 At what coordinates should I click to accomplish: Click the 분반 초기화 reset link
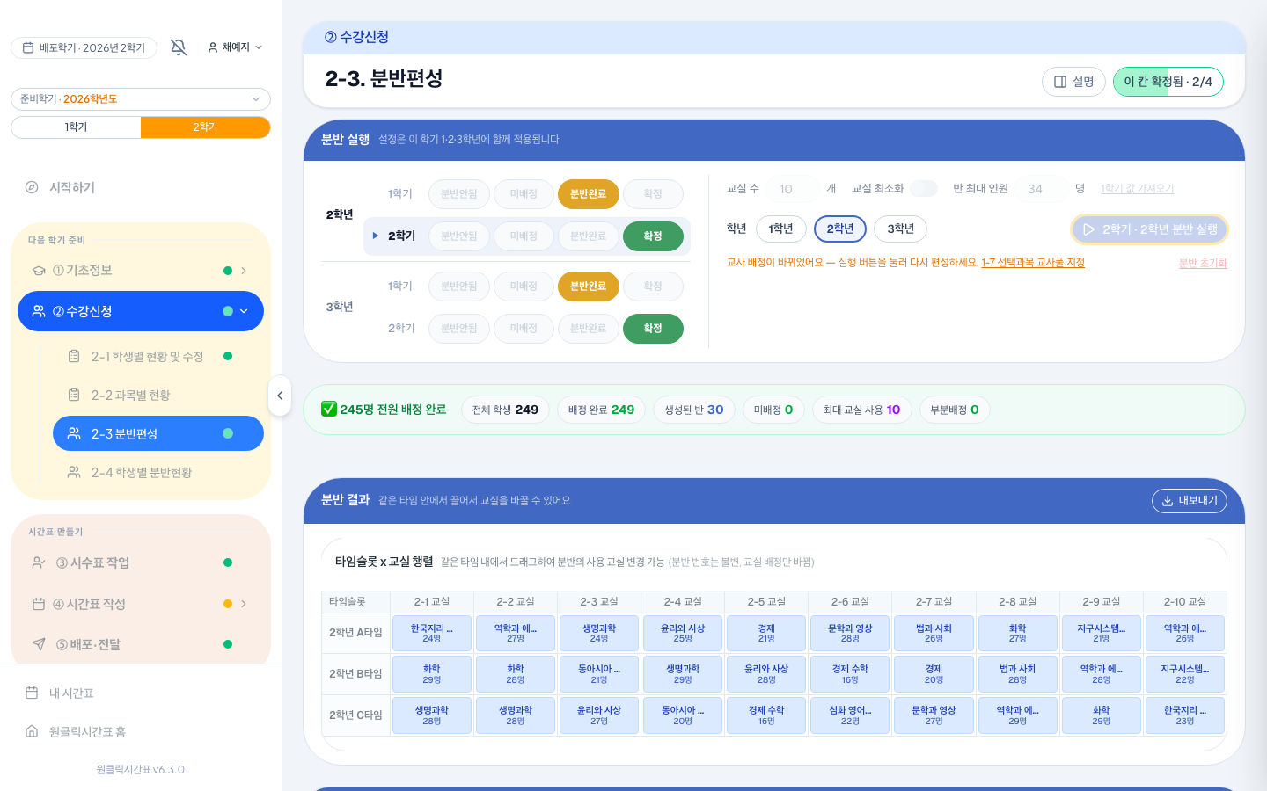click(1203, 264)
